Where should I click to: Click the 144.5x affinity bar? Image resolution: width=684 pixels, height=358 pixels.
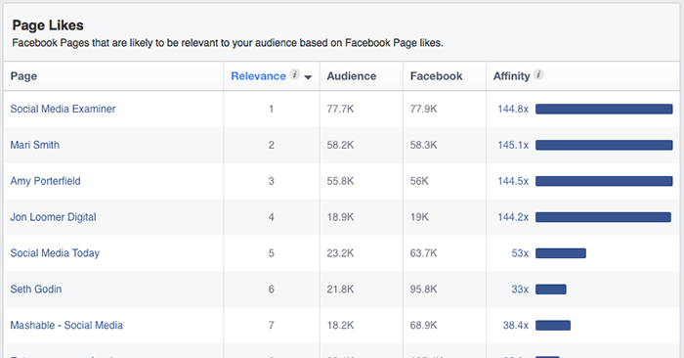[604, 181]
